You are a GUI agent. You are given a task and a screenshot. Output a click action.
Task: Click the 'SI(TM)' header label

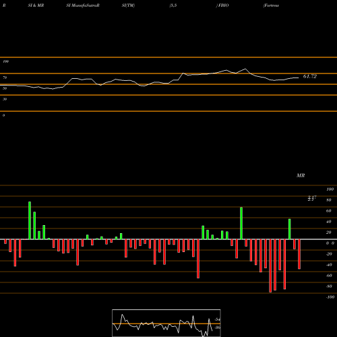click(128, 5)
